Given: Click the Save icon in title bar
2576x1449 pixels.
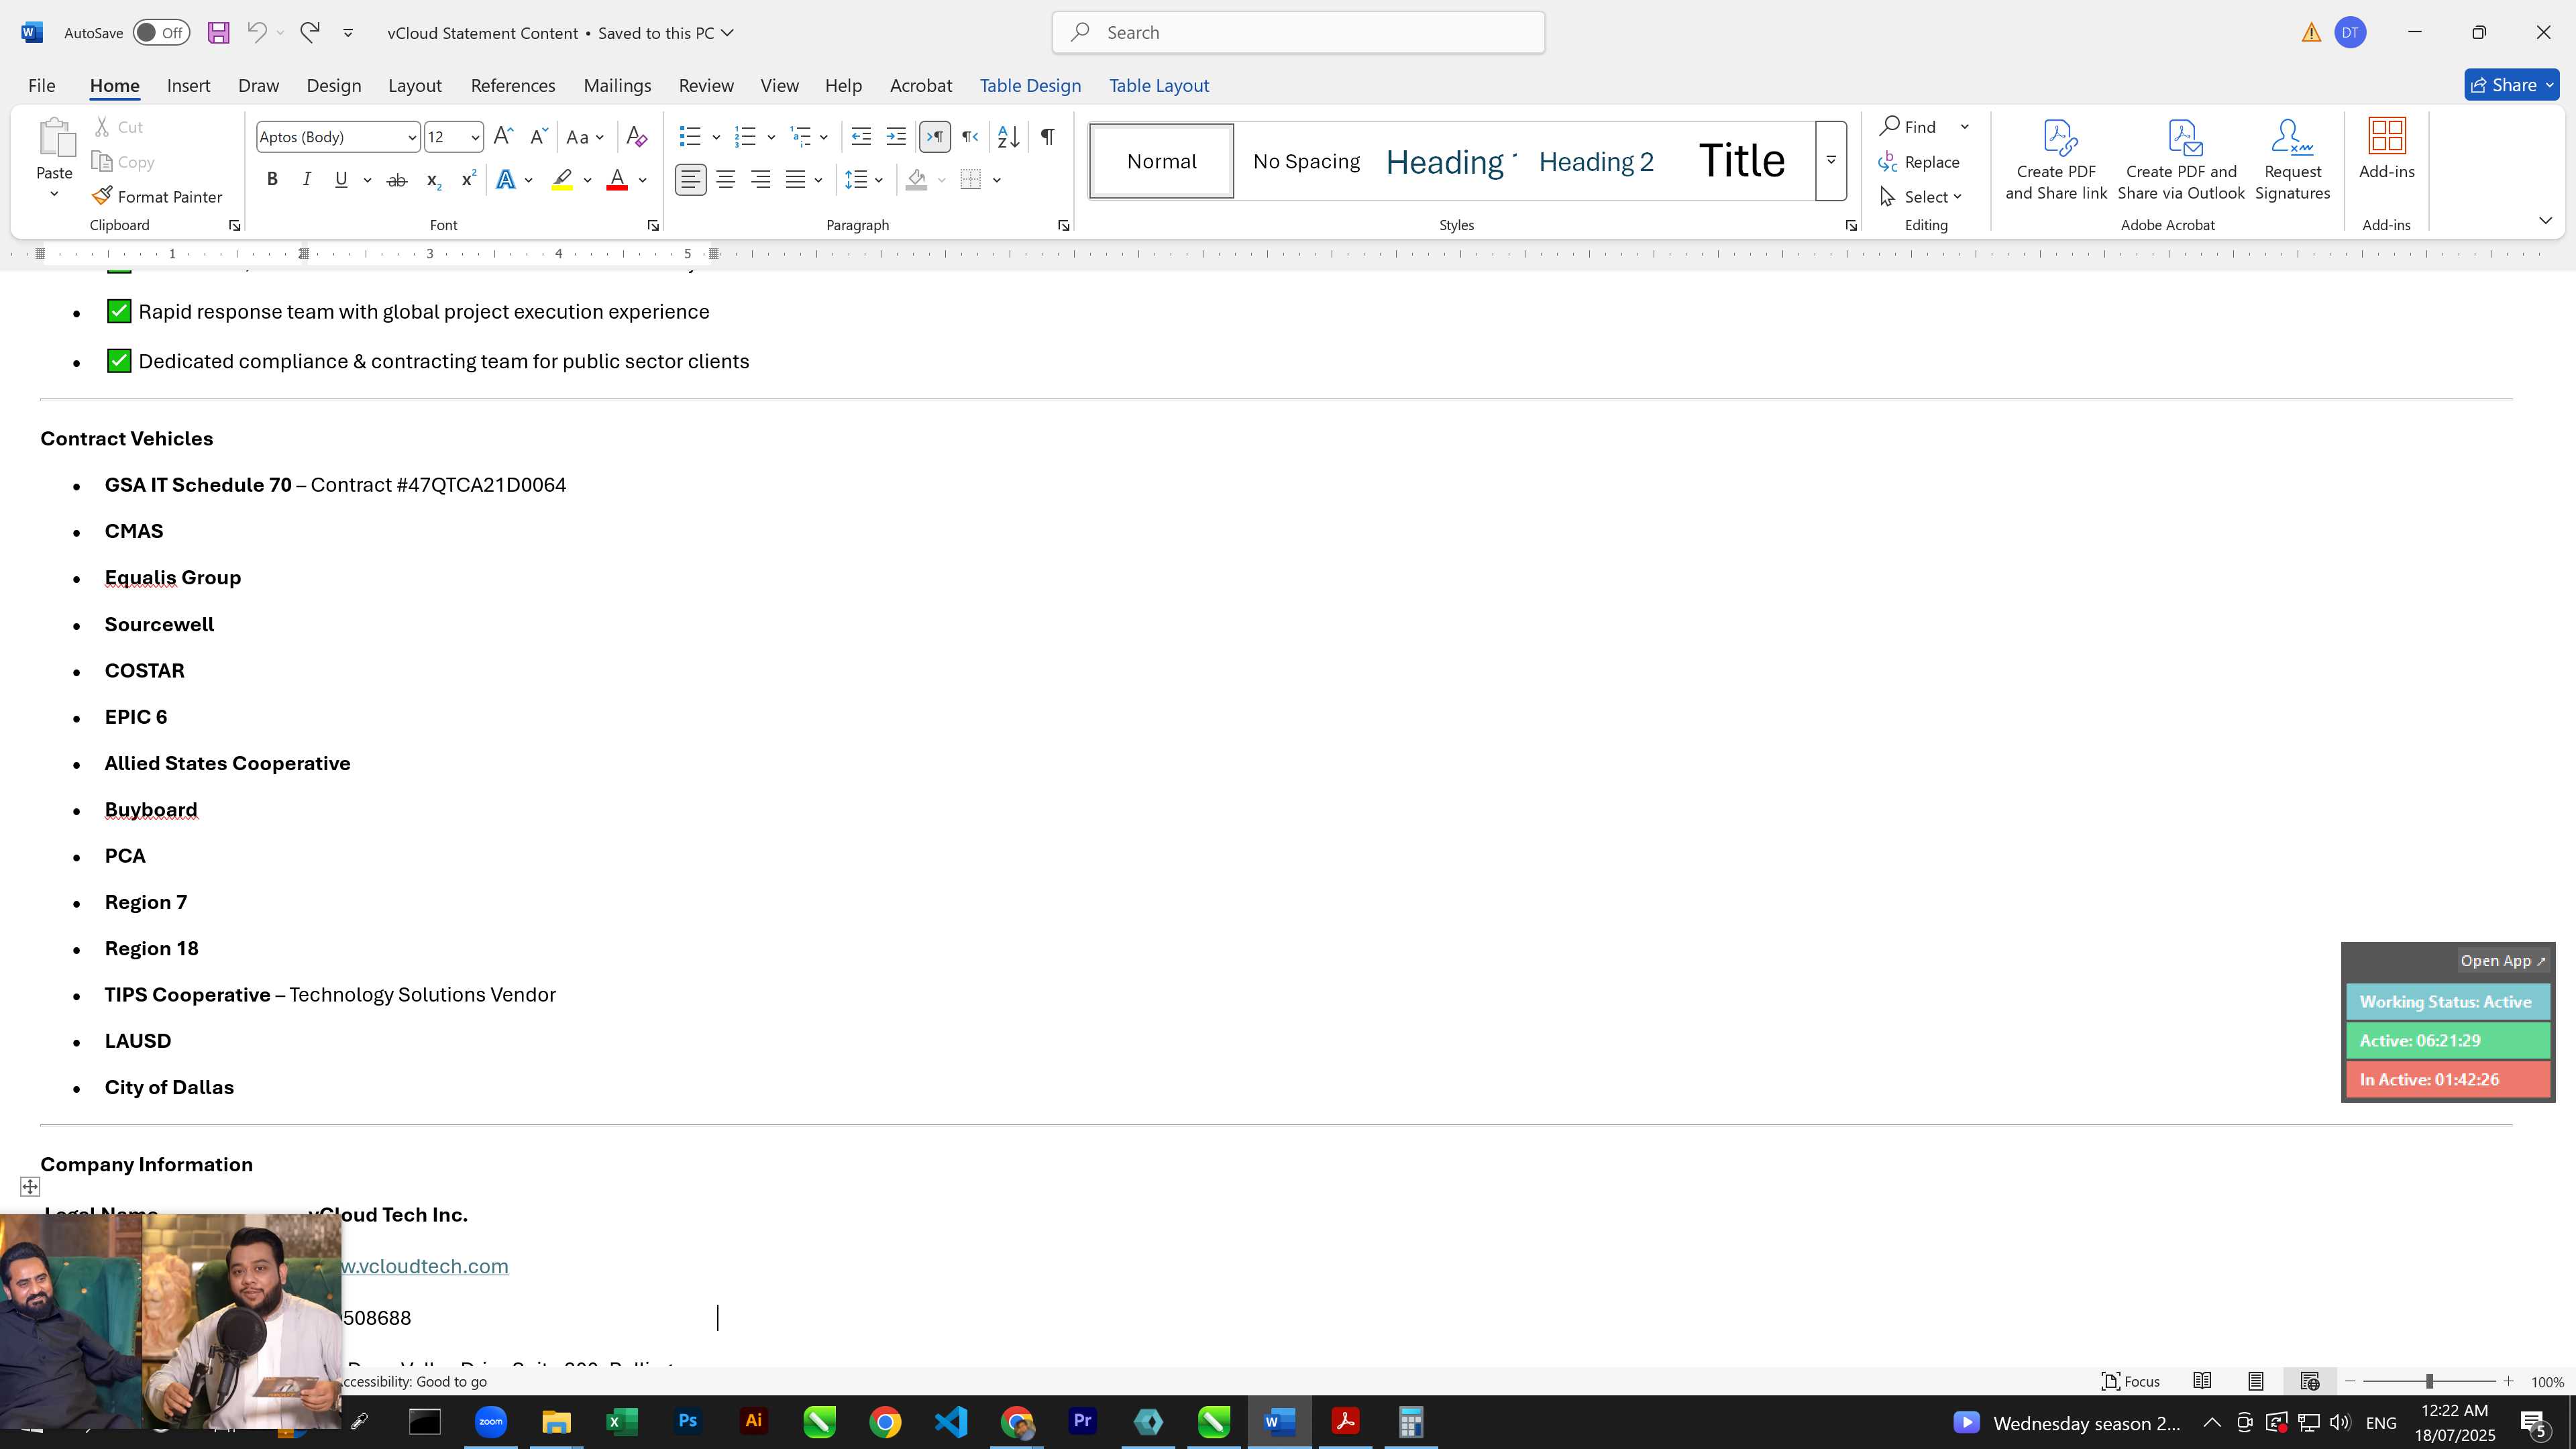Looking at the screenshot, I should (218, 33).
